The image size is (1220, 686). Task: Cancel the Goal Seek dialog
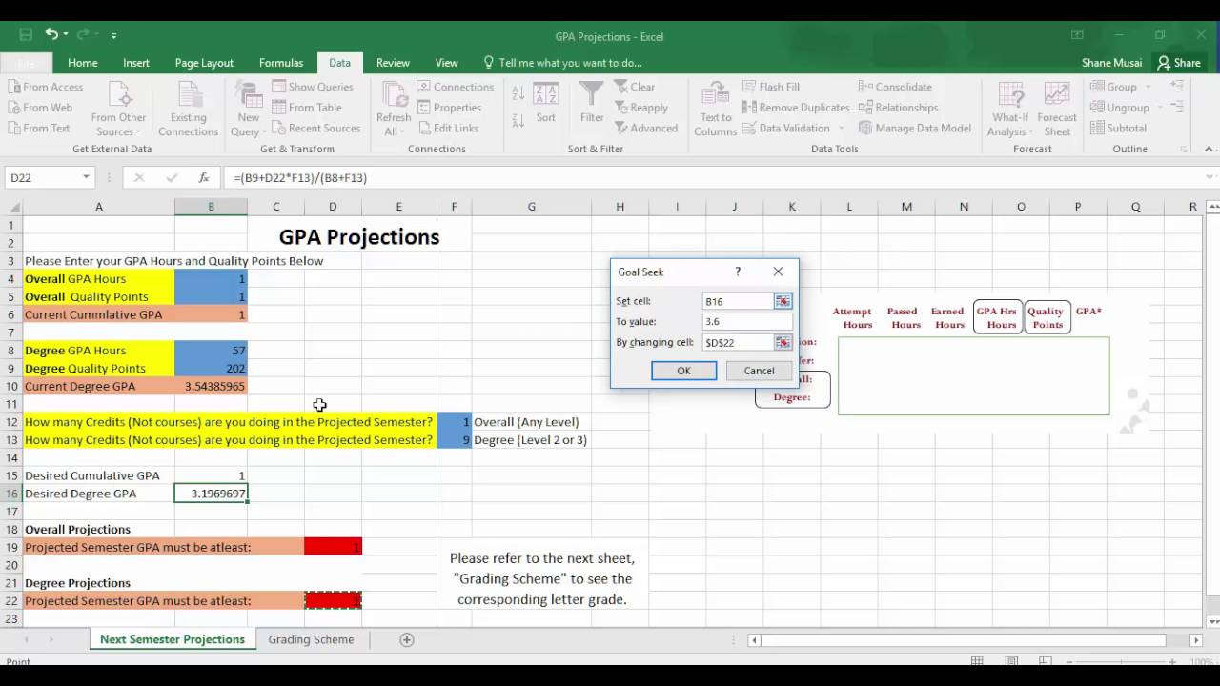[758, 371]
